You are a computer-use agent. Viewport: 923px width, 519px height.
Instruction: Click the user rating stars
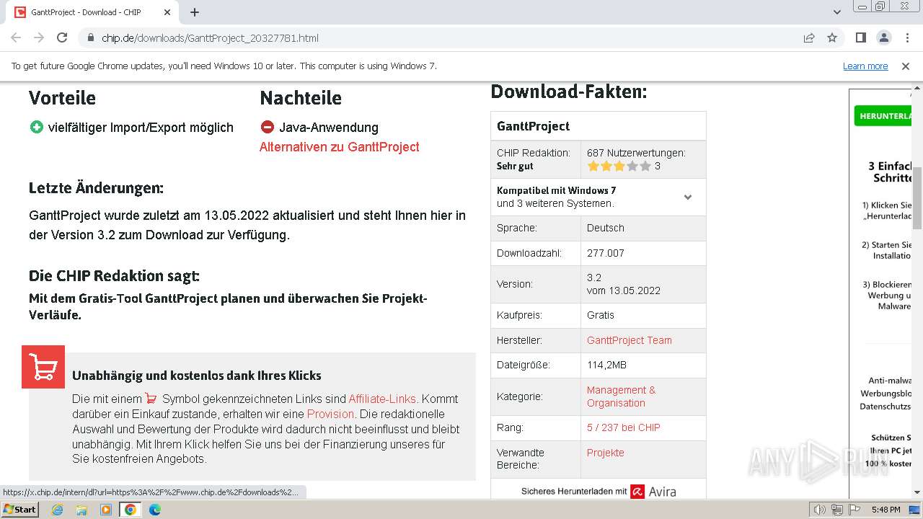[x=619, y=167]
